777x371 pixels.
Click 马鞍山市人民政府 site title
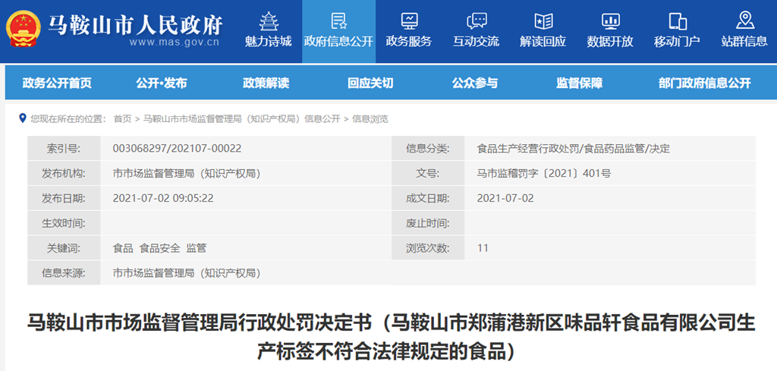click(x=135, y=24)
